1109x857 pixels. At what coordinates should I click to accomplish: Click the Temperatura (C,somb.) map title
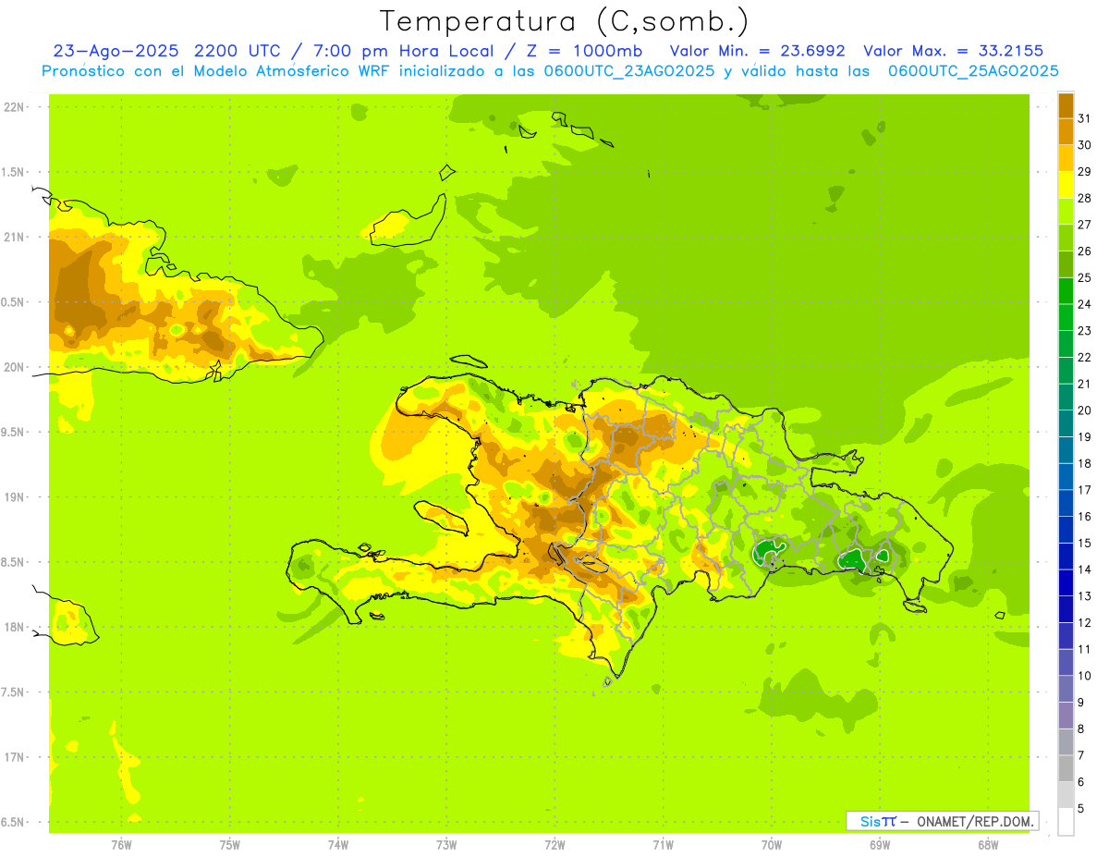[564, 20]
